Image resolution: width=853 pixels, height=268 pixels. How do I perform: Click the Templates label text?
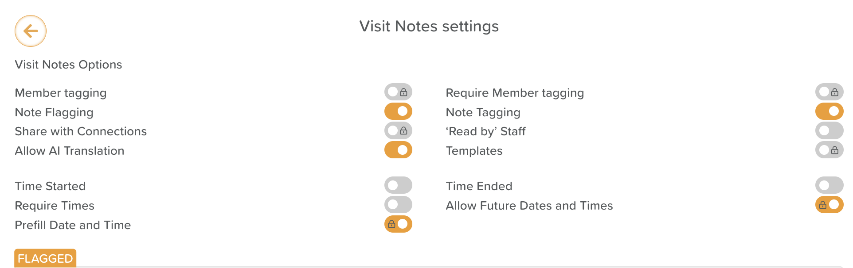click(x=474, y=151)
